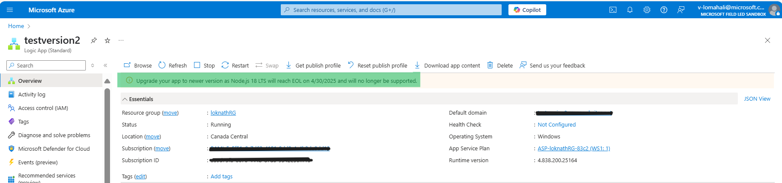Open portal settings gear
This screenshot has height=183, width=782.
point(647,10)
